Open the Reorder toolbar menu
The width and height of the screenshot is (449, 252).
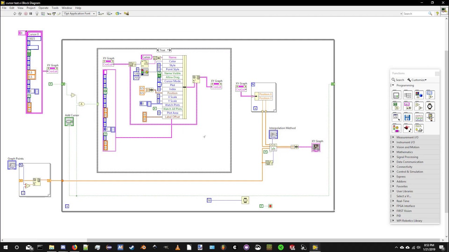coord(118,14)
